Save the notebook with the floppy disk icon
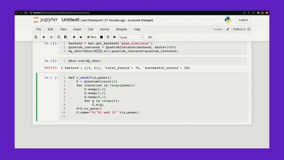 click(x=36, y=37)
